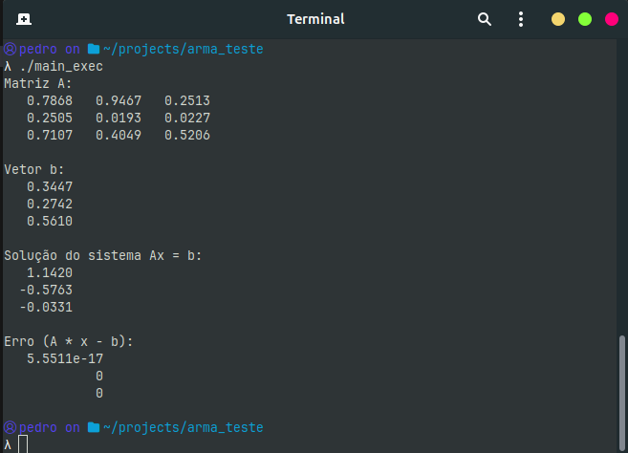Click the ./main_exec command text

[61, 66]
